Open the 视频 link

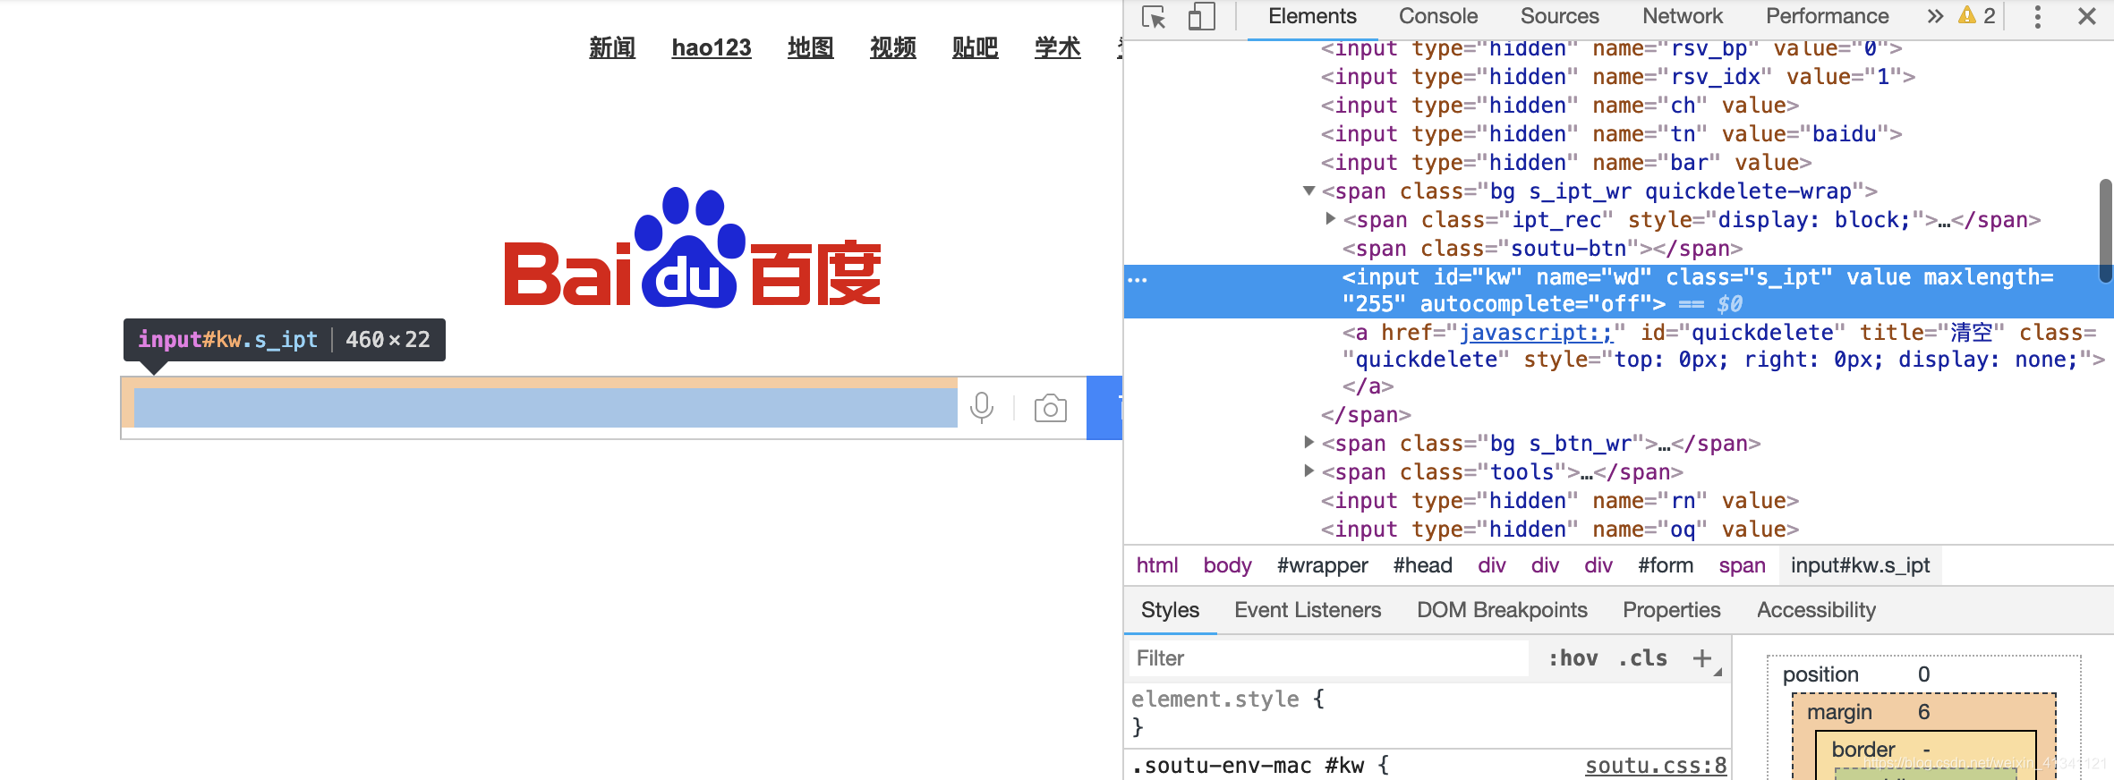point(893,47)
